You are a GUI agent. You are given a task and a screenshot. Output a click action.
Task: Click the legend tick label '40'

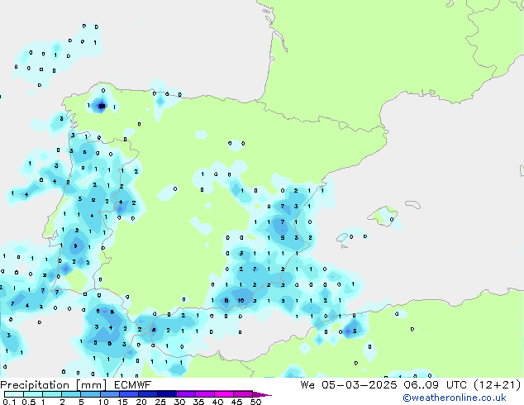pyautogui.click(x=217, y=402)
